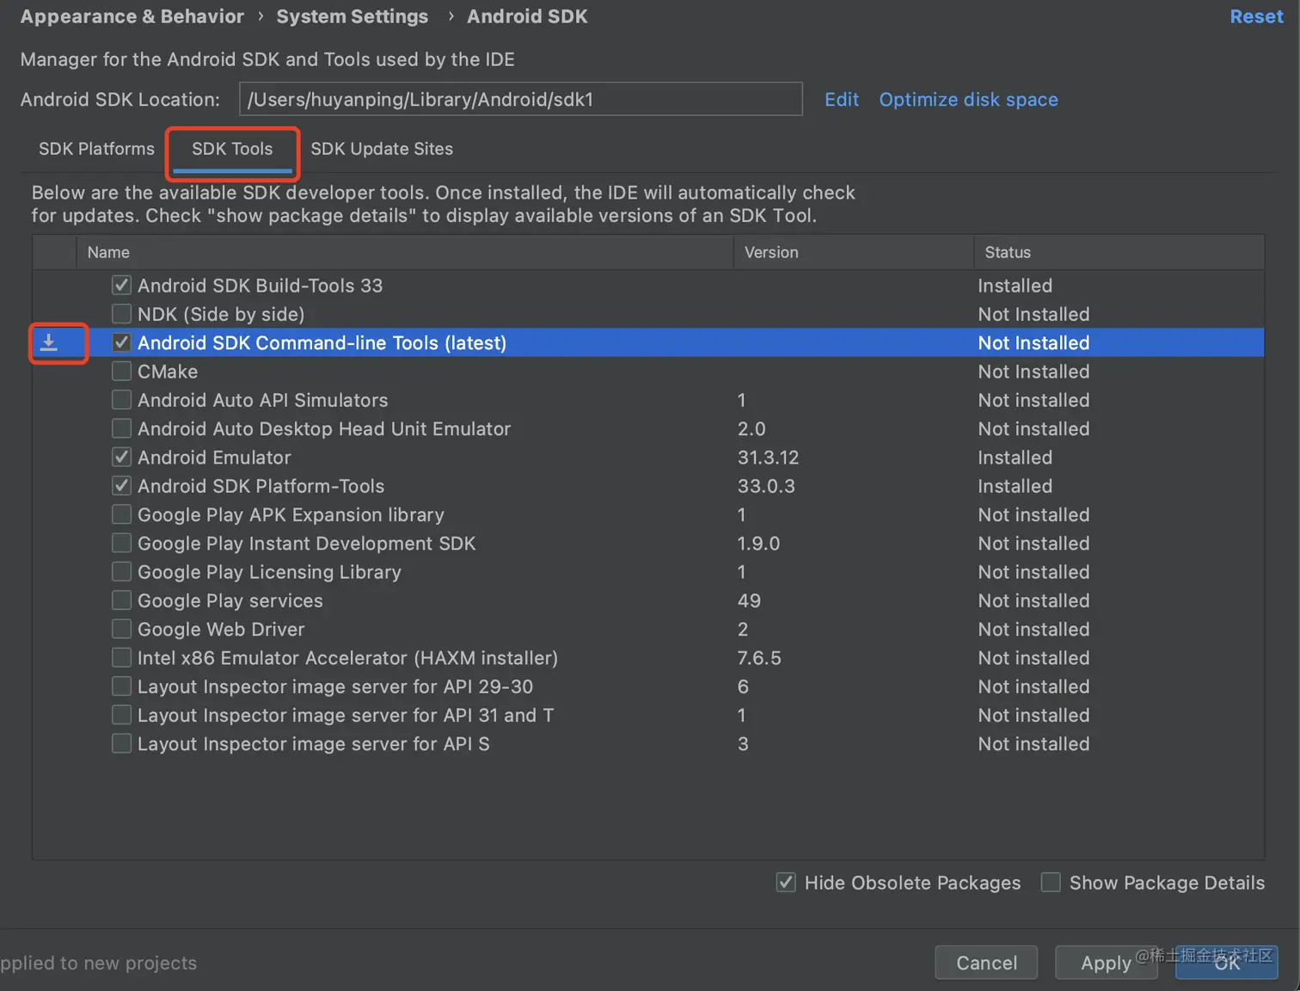The height and width of the screenshot is (991, 1300).
Task: Click version "7.6.5" cell
Action: pyautogui.click(x=759, y=658)
